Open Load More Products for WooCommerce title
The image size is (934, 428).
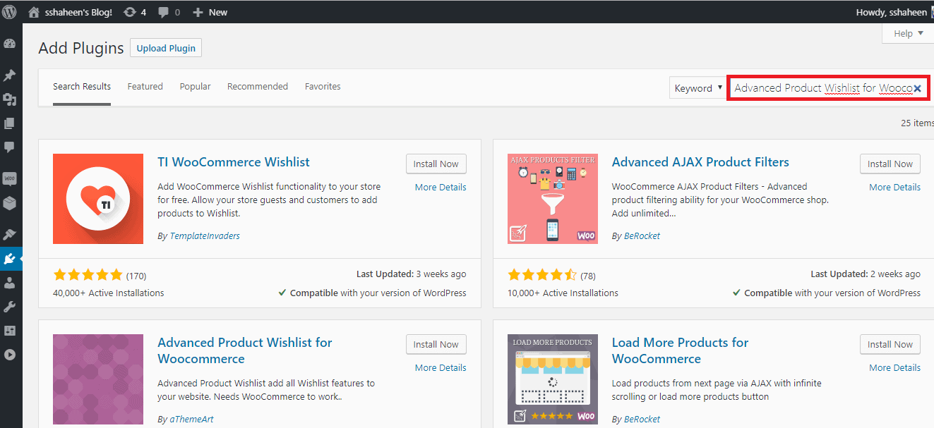pos(681,350)
